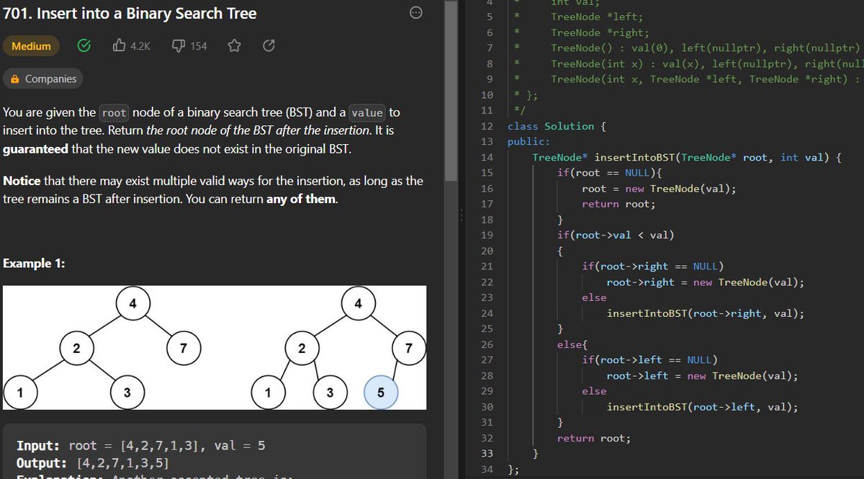Viewport: 864px width, 479px height.
Task: Open the ellipsis options icon beside the title
Action: [415, 13]
